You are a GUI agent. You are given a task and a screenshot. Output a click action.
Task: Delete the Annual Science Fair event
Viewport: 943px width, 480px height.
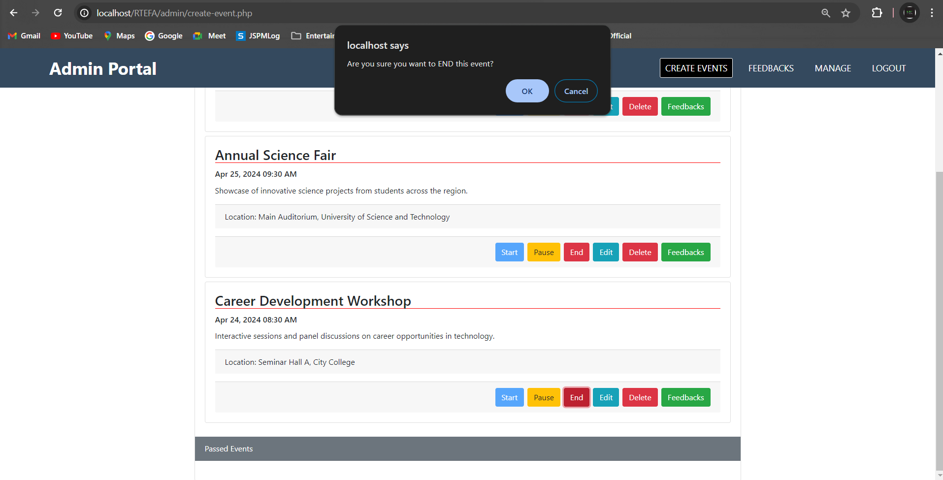coord(640,252)
